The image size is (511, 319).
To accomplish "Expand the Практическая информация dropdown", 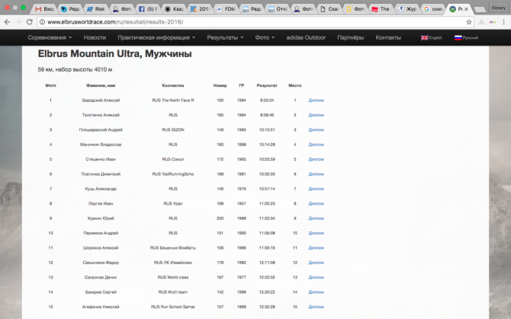I will tap(156, 37).
